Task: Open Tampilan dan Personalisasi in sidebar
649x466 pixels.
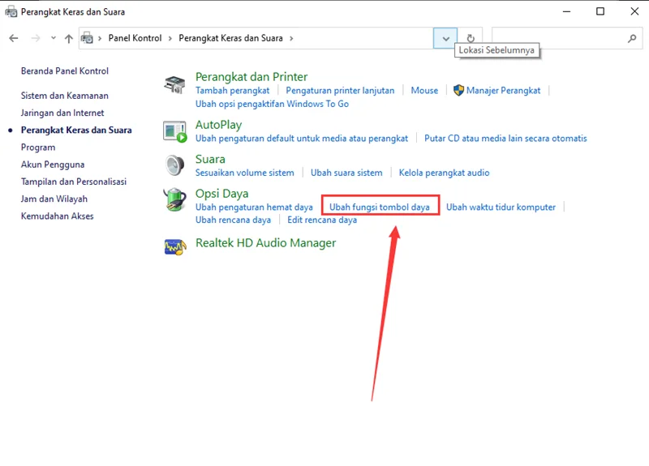Action: point(74,182)
